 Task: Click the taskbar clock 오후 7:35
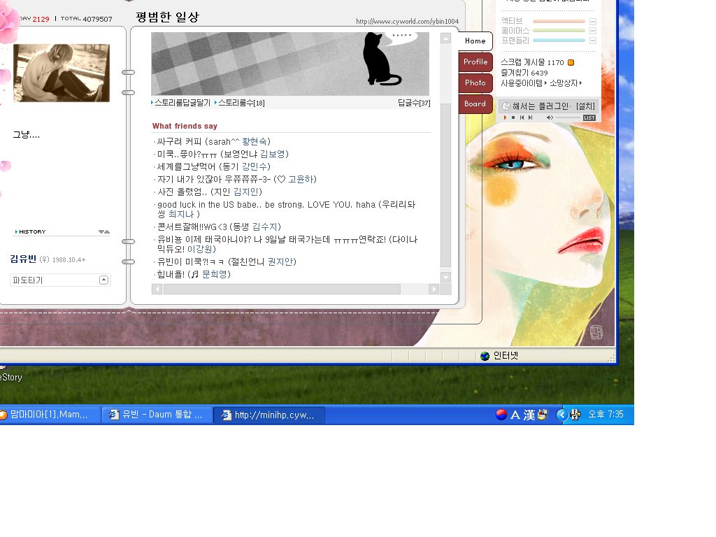606,414
